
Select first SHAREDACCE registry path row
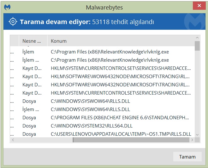[x=102, y=68]
